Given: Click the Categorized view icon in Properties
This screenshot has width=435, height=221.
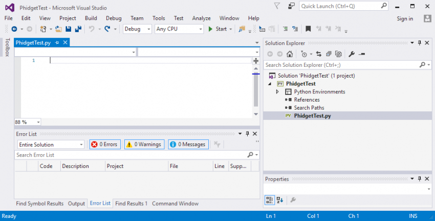Looking at the screenshot, I should (x=269, y=200).
